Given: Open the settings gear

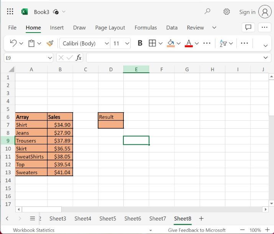Looking at the screenshot, I should point(226,12).
